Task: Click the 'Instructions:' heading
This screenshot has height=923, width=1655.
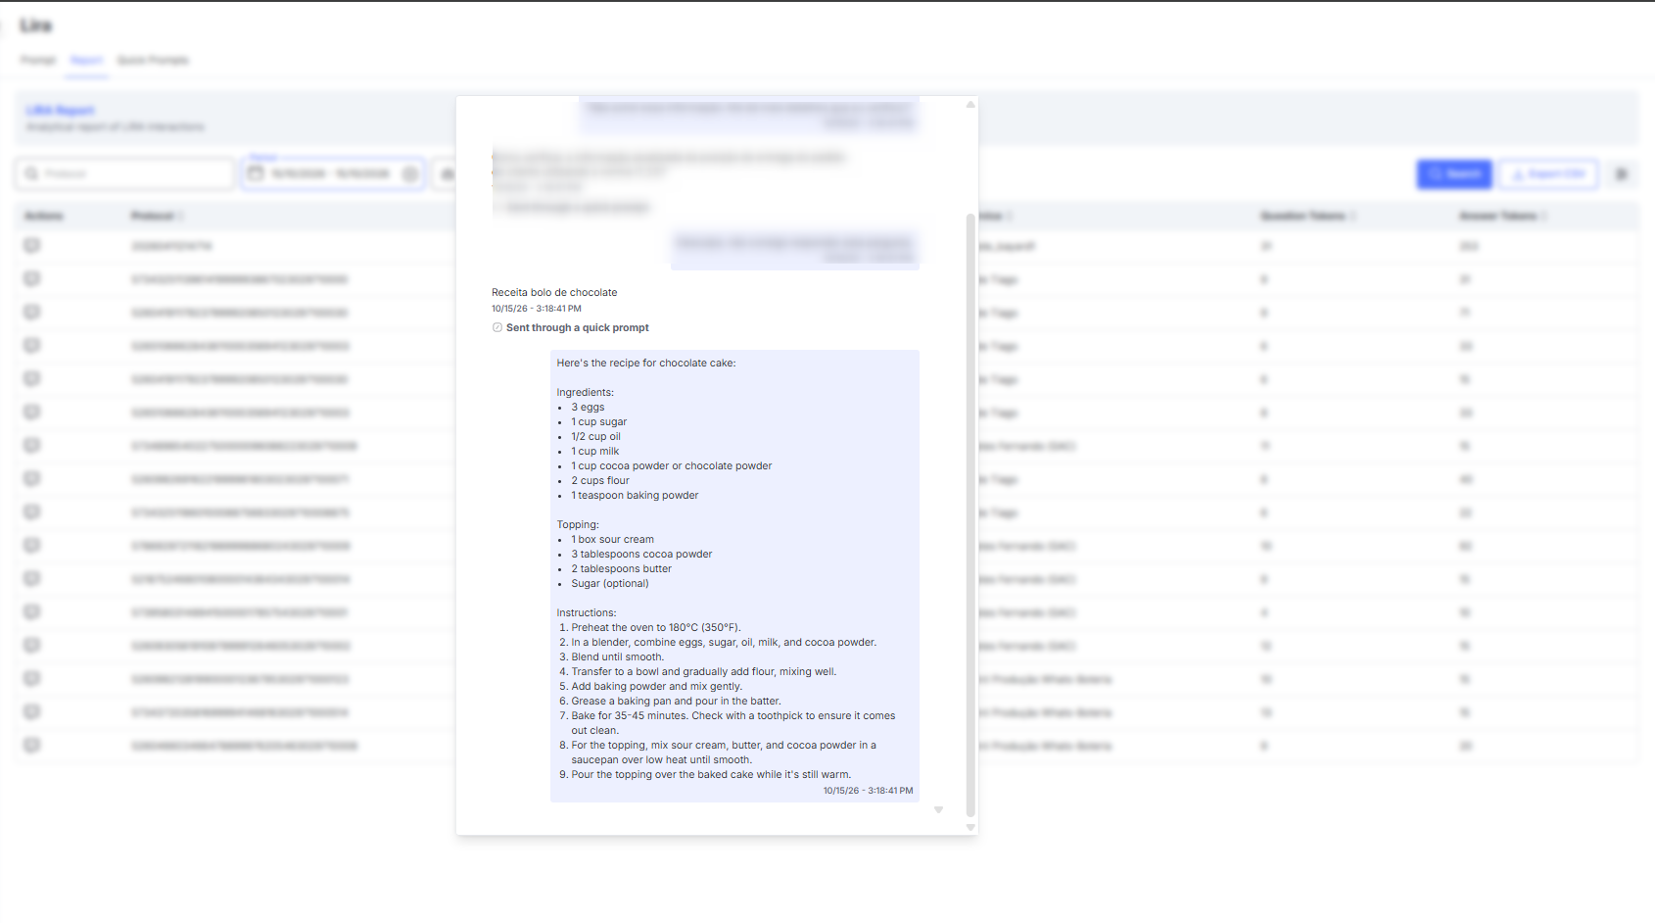Action: click(x=587, y=613)
